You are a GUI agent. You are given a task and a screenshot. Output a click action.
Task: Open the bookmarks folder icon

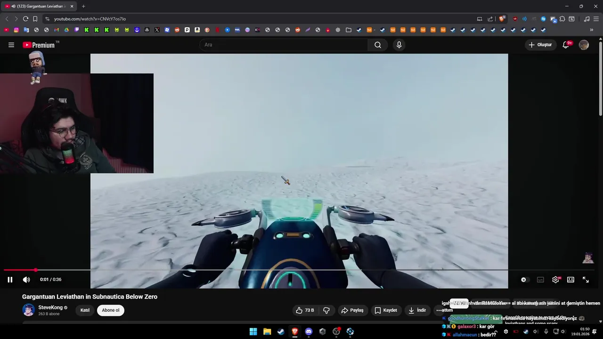[349, 30]
